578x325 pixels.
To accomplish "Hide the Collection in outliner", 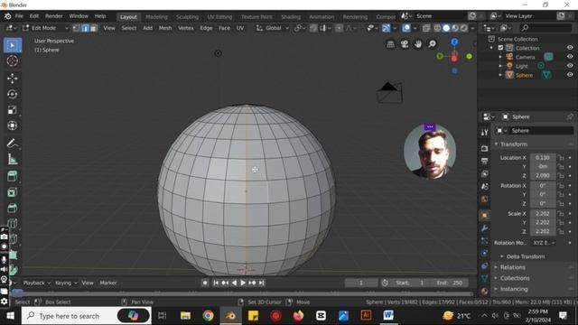I will (x=570, y=48).
